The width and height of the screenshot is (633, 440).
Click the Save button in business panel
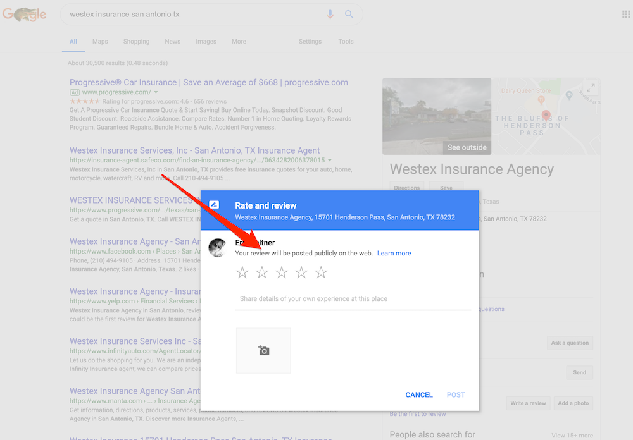pos(446,186)
